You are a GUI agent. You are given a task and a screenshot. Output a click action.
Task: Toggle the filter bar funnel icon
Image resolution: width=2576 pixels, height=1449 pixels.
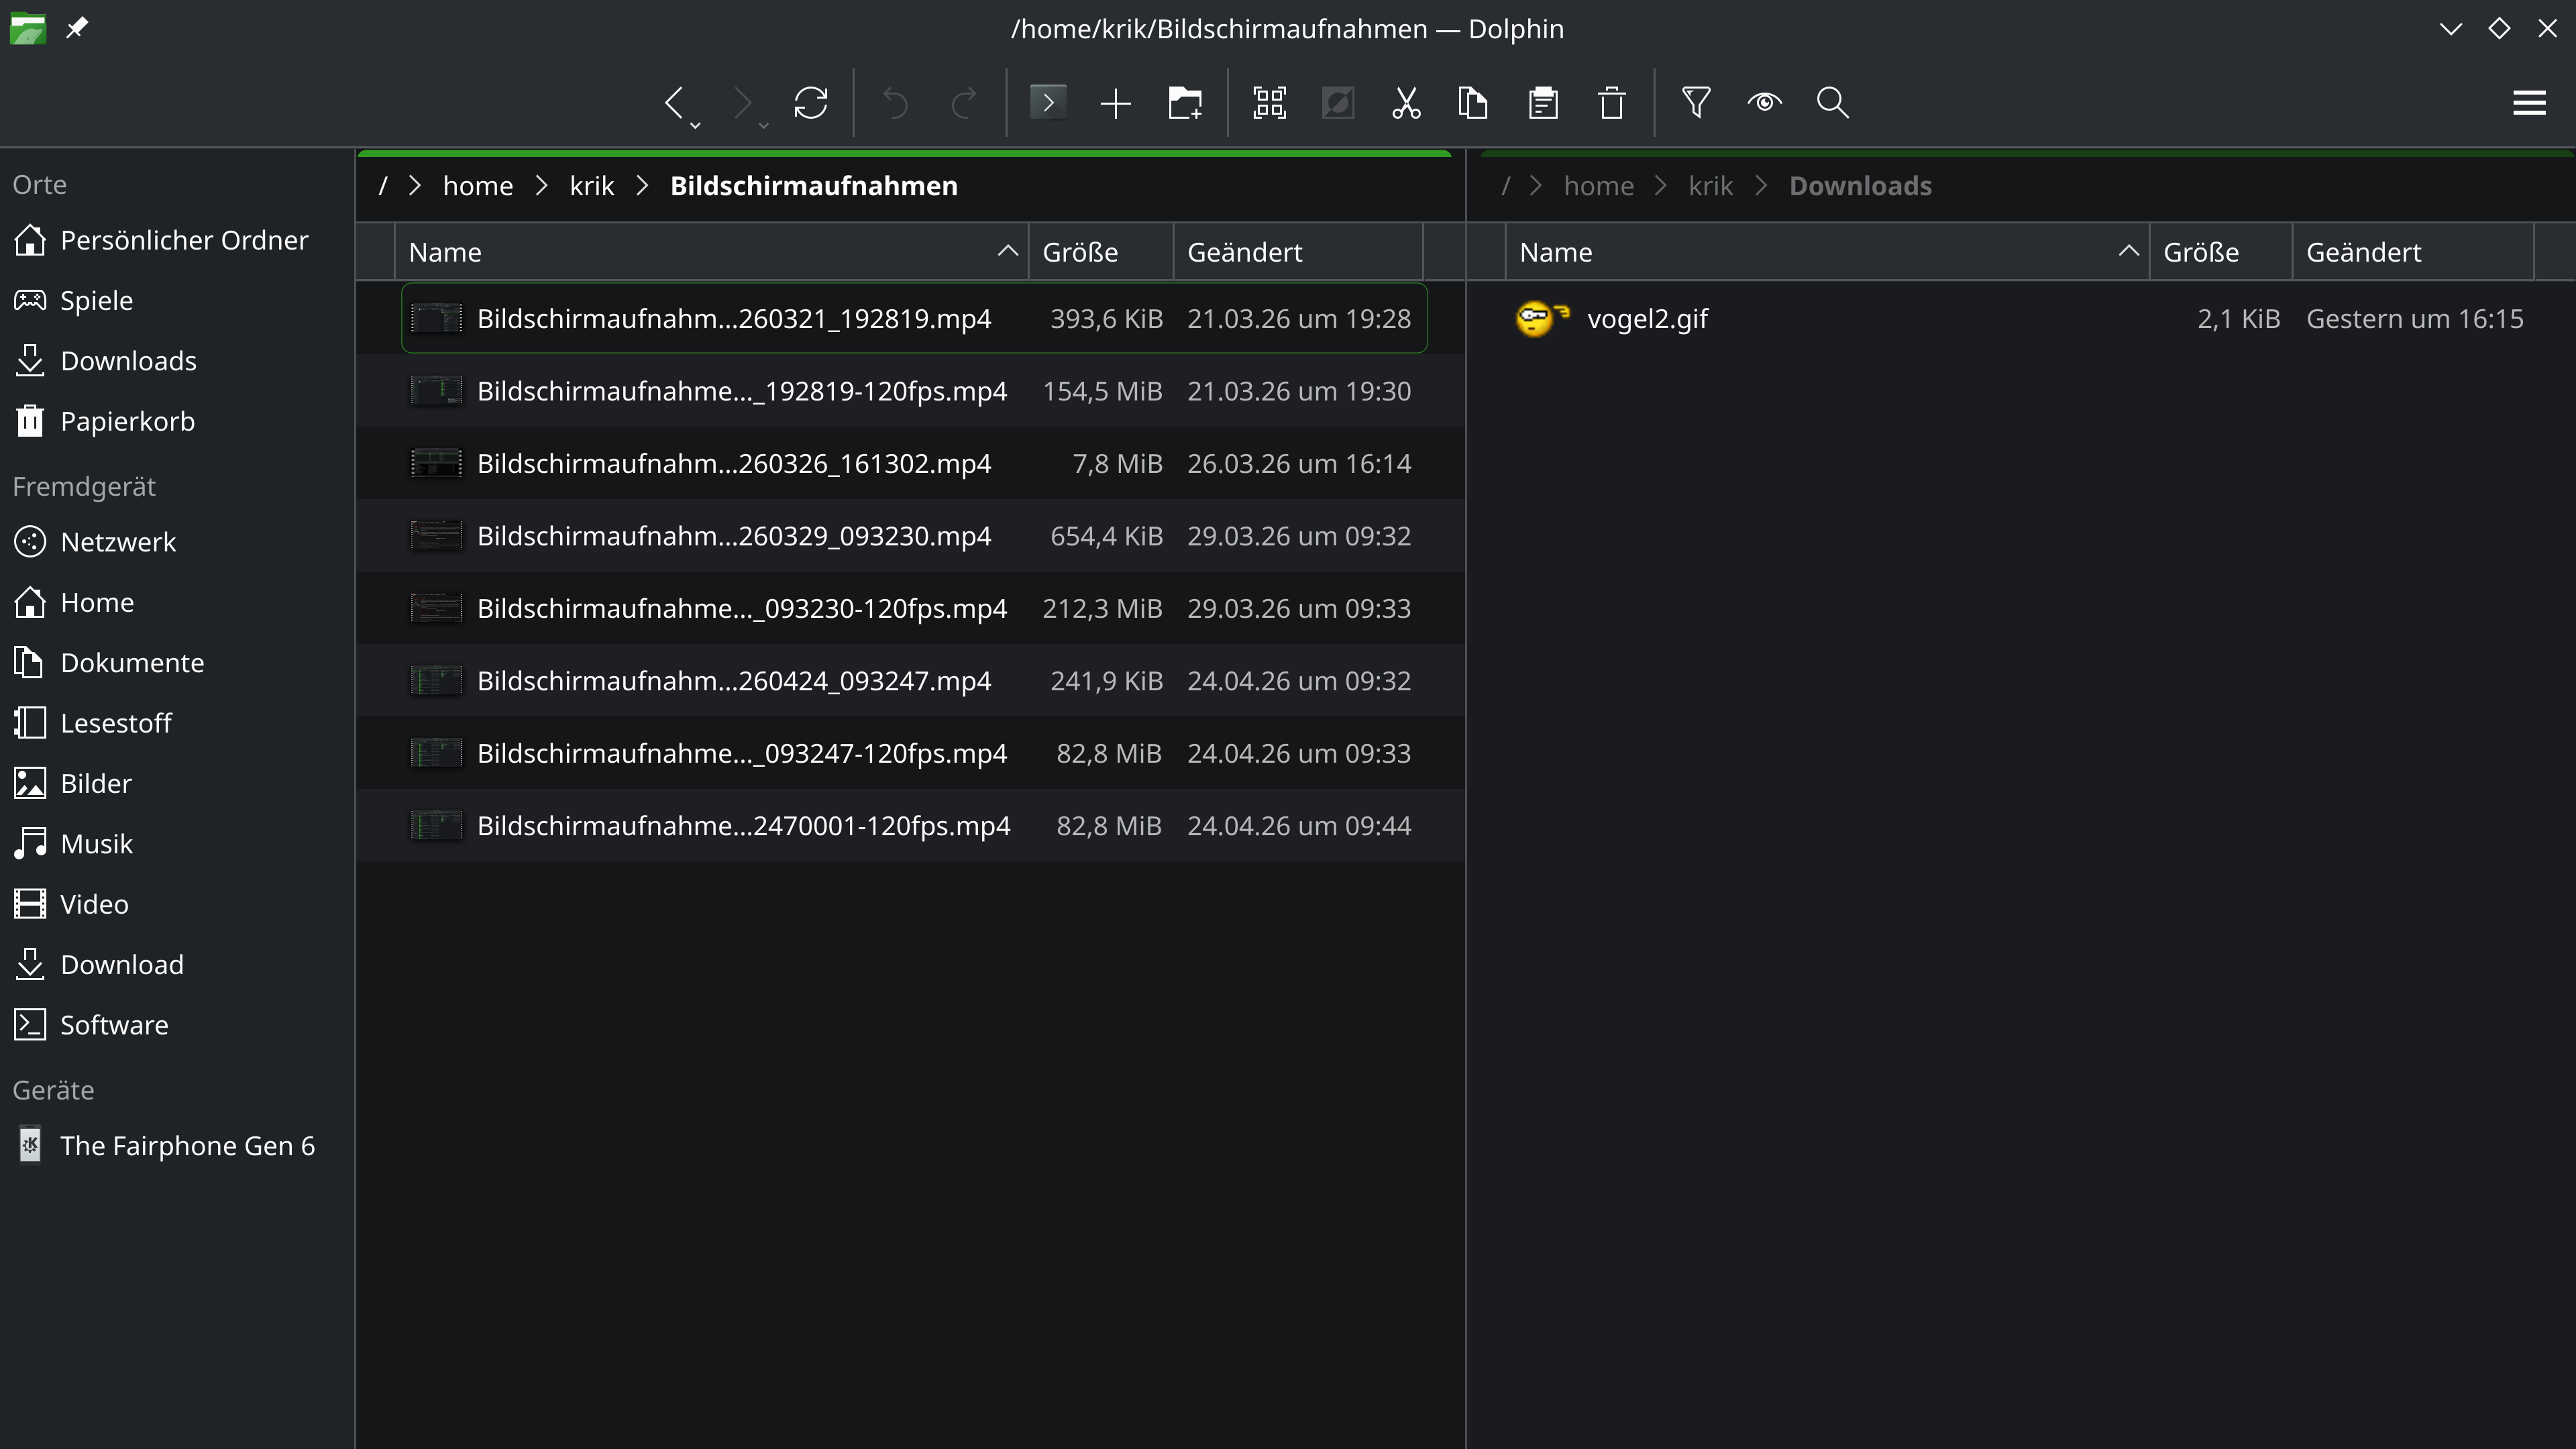coord(1696,102)
